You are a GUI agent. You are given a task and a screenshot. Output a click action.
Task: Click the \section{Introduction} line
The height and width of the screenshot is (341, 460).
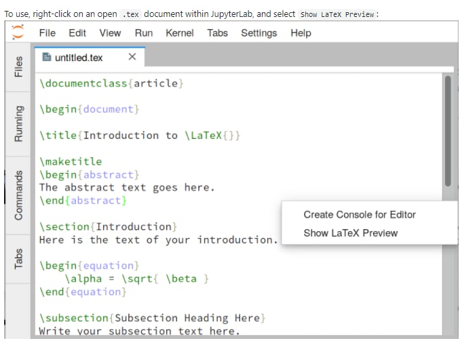109,227
